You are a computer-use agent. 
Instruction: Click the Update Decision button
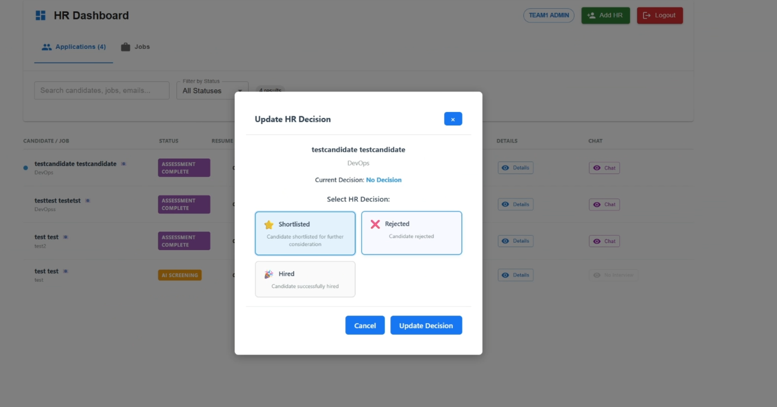click(426, 325)
